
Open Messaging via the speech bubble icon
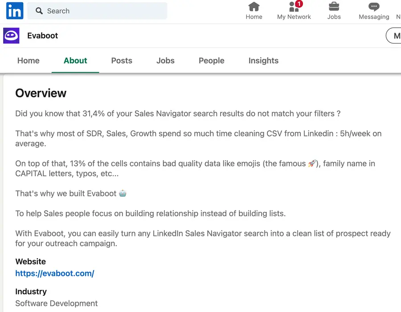[373, 7]
